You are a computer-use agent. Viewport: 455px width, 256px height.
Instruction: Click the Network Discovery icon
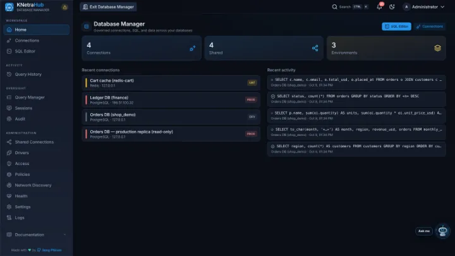point(9,185)
